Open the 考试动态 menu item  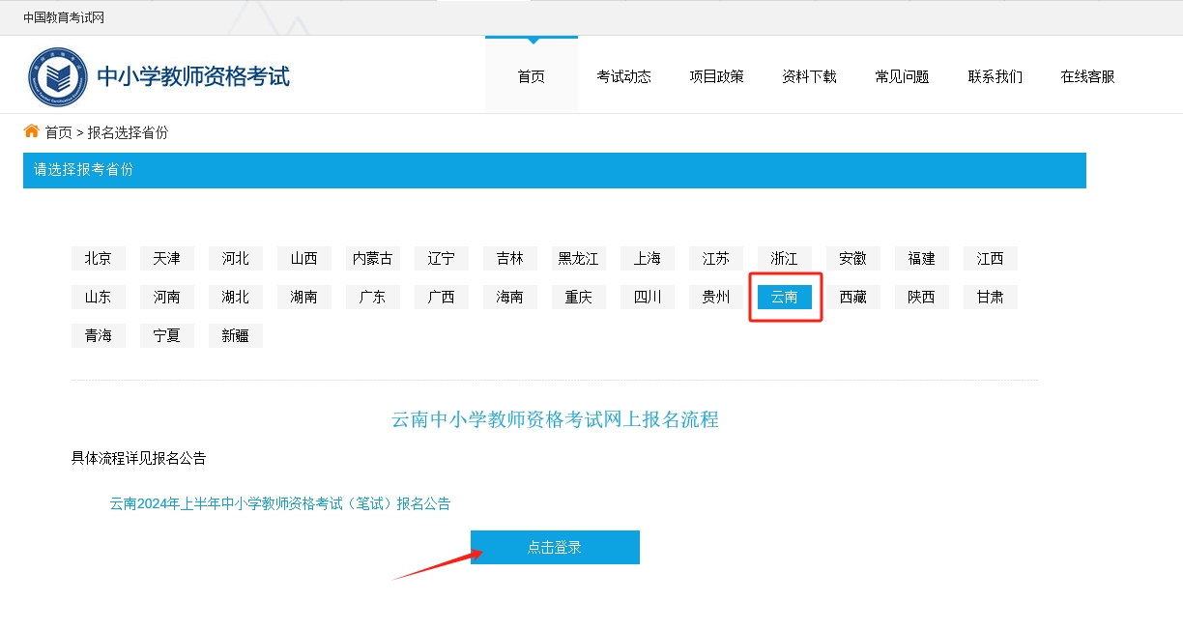click(623, 76)
